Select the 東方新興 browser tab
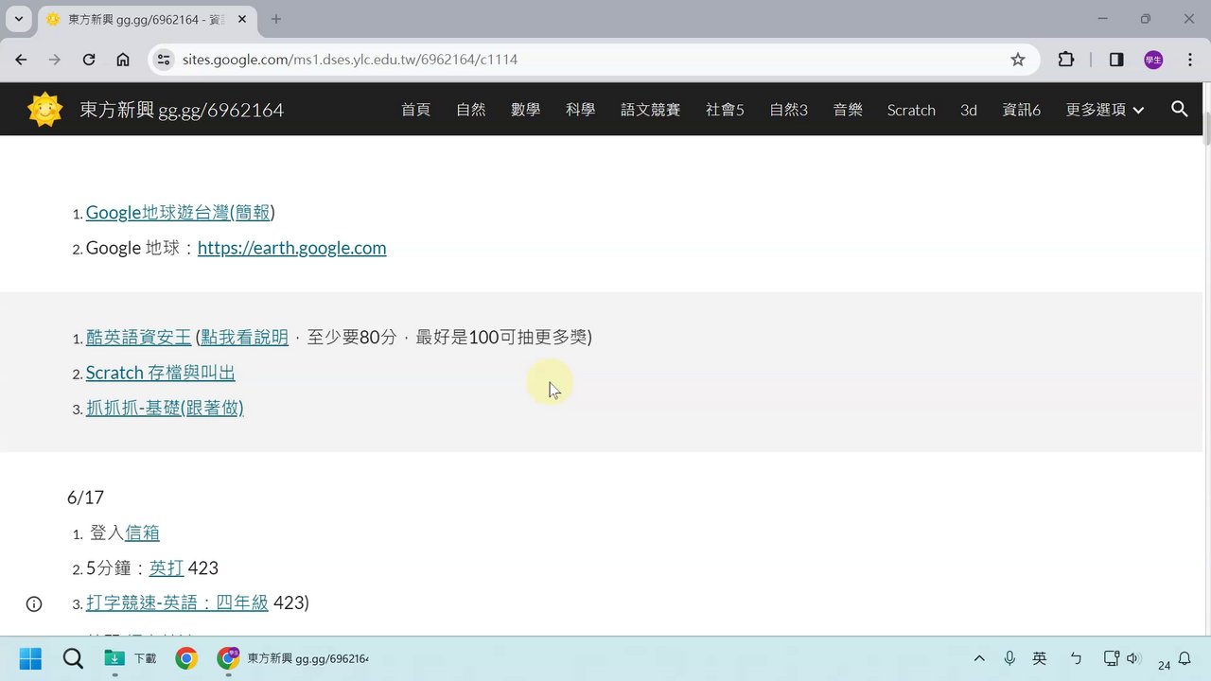The width and height of the screenshot is (1211, 681). (x=146, y=19)
